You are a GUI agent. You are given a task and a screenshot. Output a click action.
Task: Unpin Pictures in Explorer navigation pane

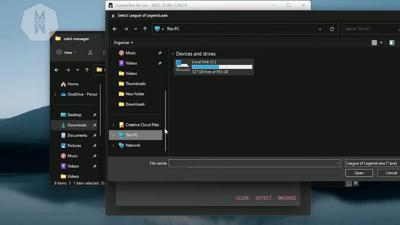coord(95,146)
